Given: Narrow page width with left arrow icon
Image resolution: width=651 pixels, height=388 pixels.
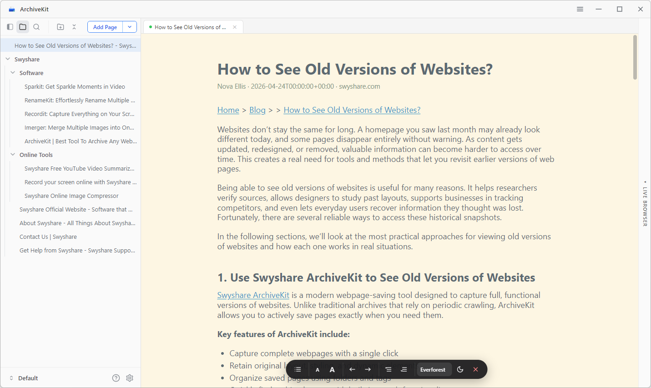Looking at the screenshot, I should coord(352,369).
